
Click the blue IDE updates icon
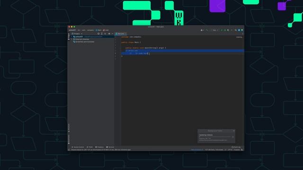pos(239,30)
